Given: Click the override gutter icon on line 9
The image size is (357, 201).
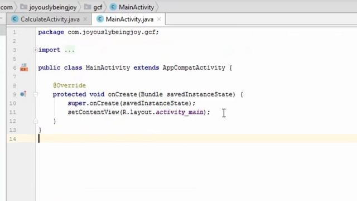Looking at the screenshot, I should click(23, 94).
